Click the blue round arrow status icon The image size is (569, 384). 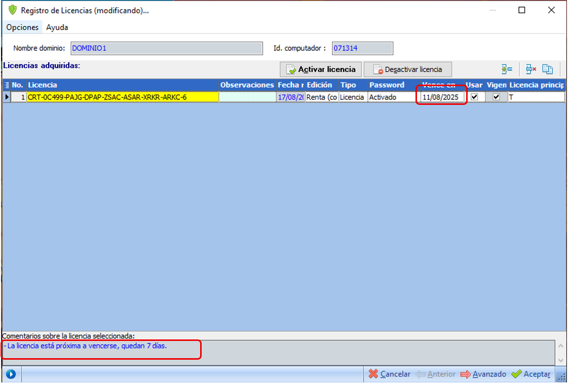coord(11,374)
